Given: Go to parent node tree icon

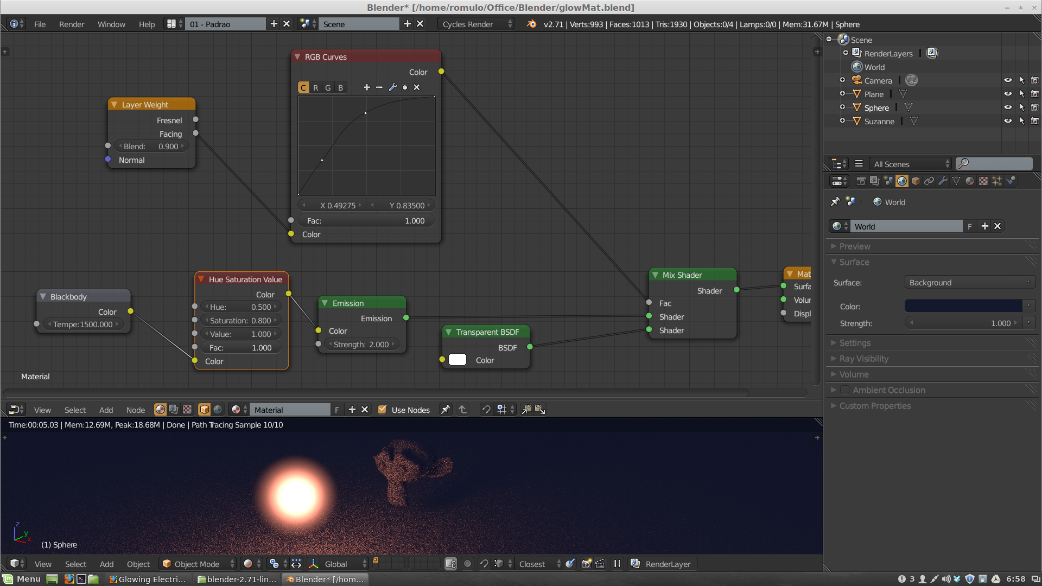Looking at the screenshot, I should click(x=462, y=410).
